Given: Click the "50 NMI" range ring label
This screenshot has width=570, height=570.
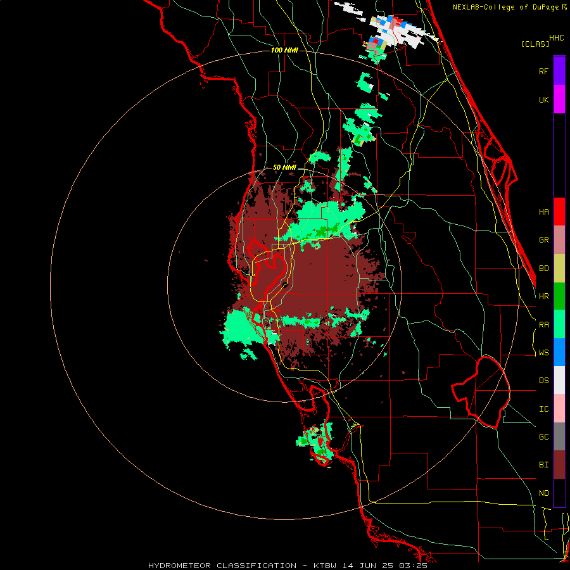Looking at the screenshot, I should pyautogui.click(x=284, y=167).
